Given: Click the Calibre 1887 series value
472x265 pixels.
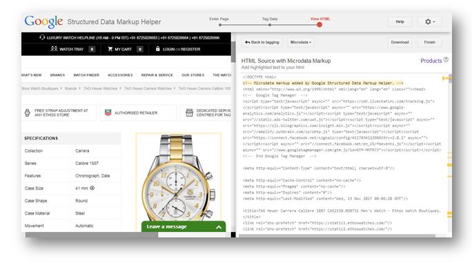Looking at the screenshot, I should 87,164.
